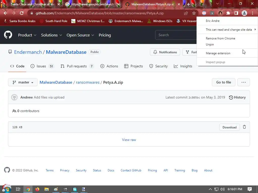Screen dimensions: 258x193
Task: Expand the Product dropdown menu
Action: click(27, 35)
